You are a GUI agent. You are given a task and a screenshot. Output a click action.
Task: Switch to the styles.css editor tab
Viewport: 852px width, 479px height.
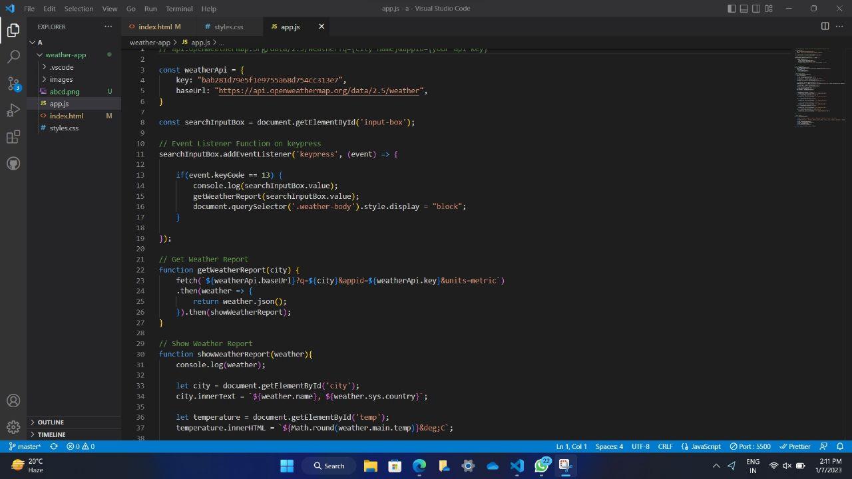coord(228,27)
